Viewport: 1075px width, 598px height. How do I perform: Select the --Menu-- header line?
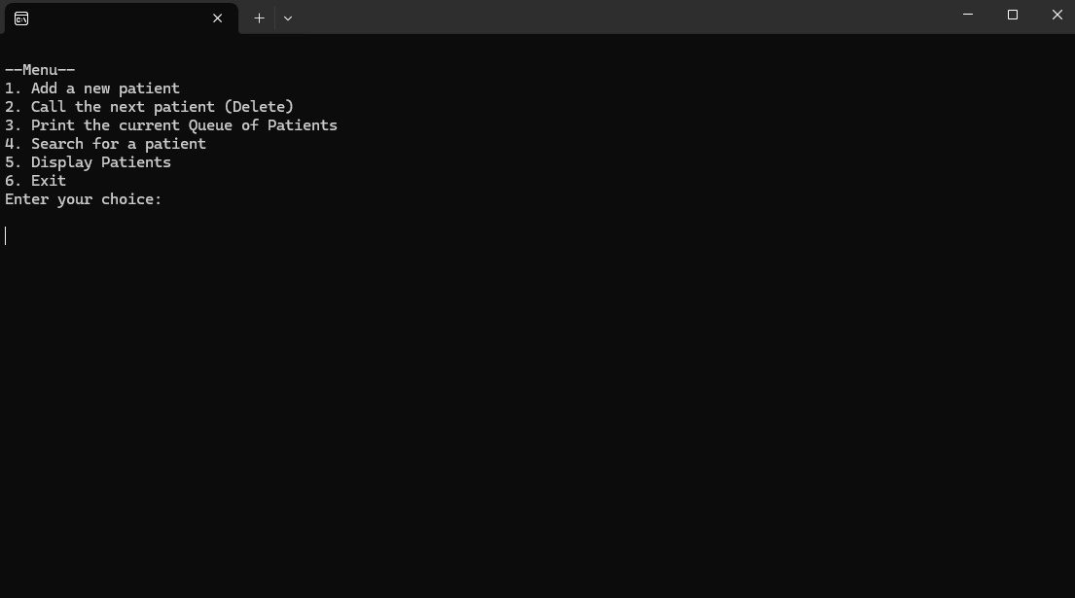(39, 69)
